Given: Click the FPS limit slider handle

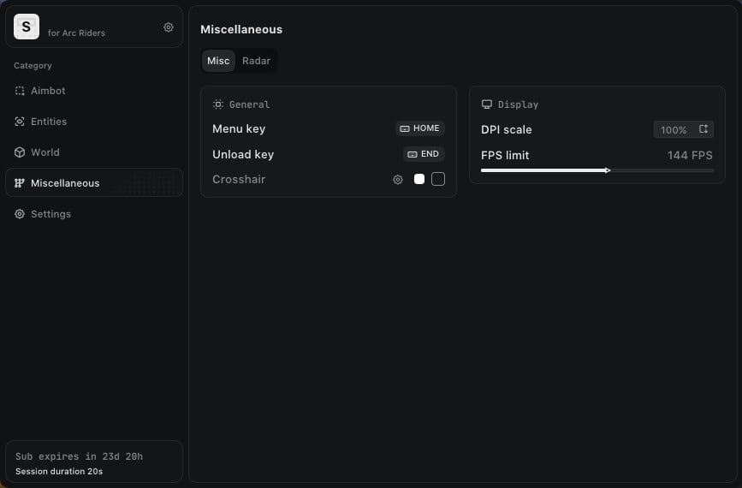Looking at the screenshot, I should (608, 170).
